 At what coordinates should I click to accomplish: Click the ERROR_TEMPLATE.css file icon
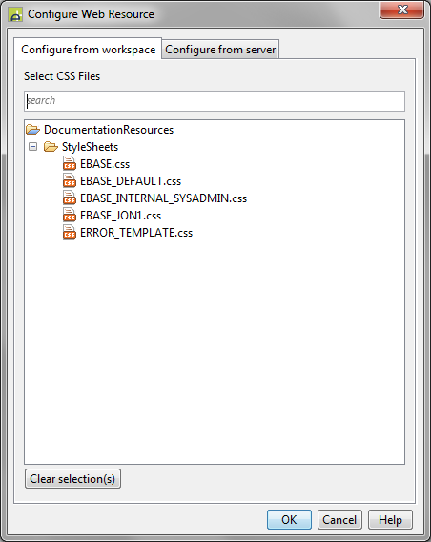pyautogui.click(x=69, y=232)
